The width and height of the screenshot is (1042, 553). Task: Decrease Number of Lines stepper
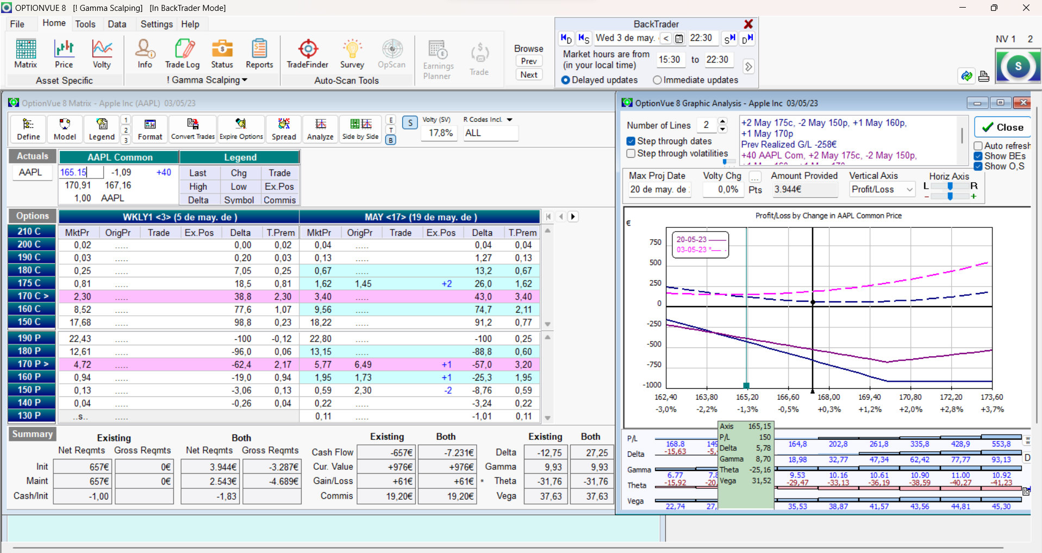(722, 129)
